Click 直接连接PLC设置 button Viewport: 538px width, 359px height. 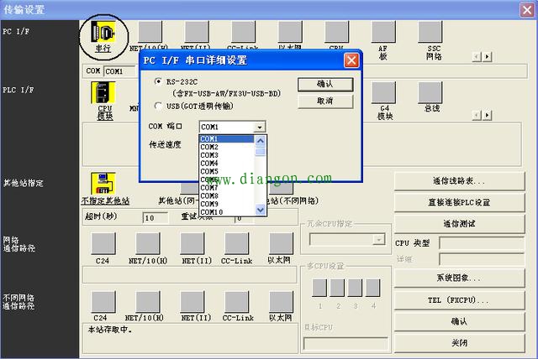click(x=460, y=202)
